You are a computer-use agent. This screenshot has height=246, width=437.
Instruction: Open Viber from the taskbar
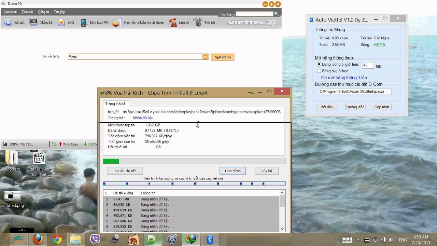pos(95,240)
